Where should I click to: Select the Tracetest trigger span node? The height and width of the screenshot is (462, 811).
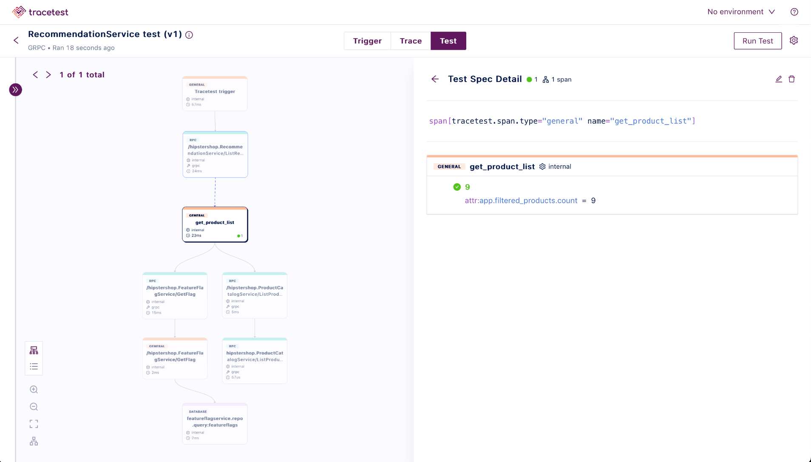click(215, 94)
